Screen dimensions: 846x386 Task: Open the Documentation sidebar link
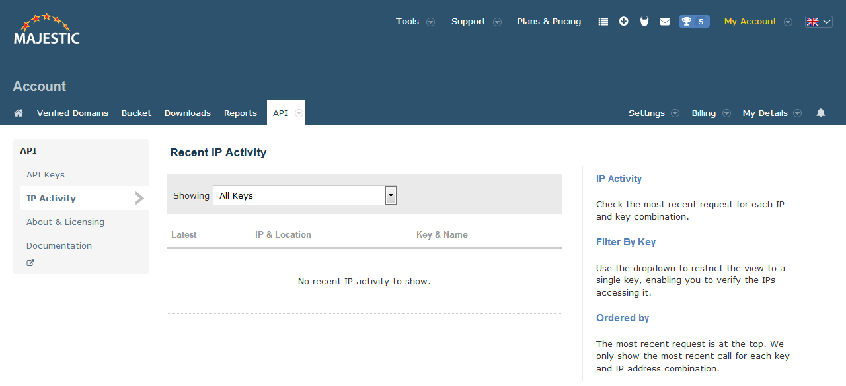pyautogui.click(x=59, y=246)
